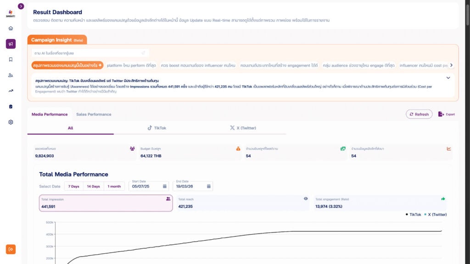
Task: Click the Result Dashboard heading
Action: [x=57, y=12]
